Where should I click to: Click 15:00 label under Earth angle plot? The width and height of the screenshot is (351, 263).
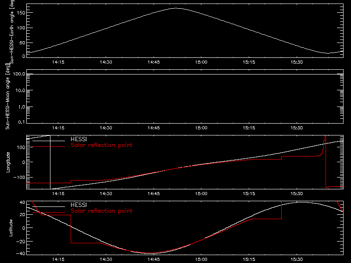point(201,62)
